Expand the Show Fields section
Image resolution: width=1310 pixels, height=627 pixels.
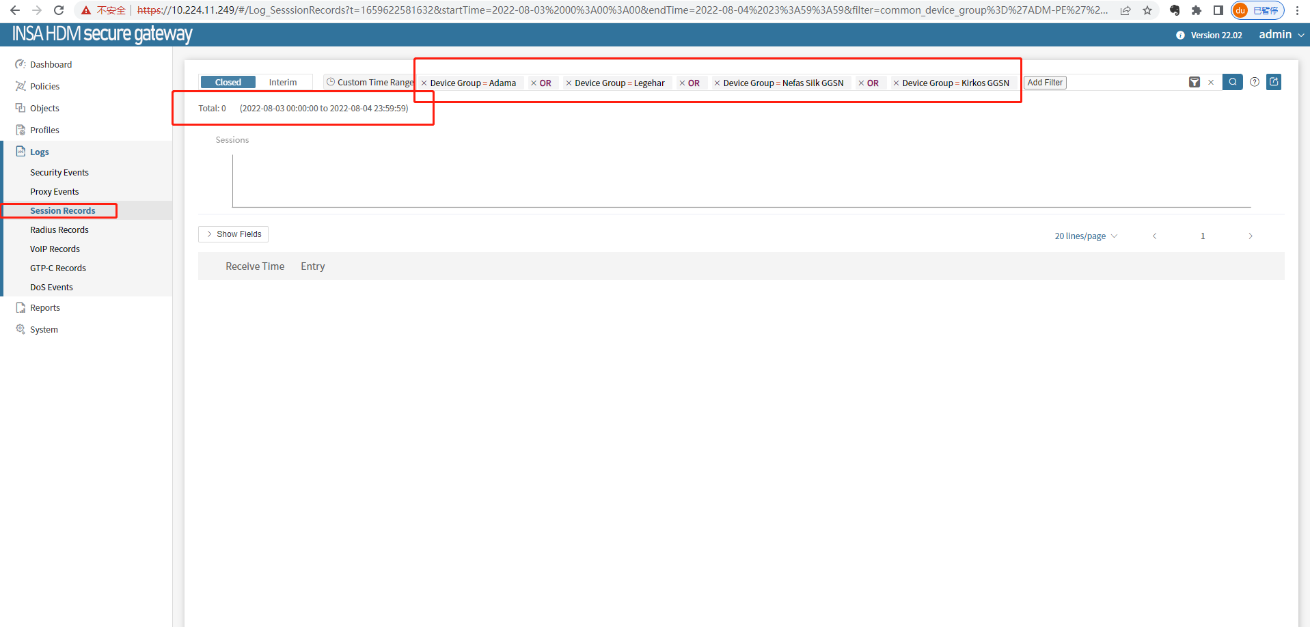tap(233, 234)
